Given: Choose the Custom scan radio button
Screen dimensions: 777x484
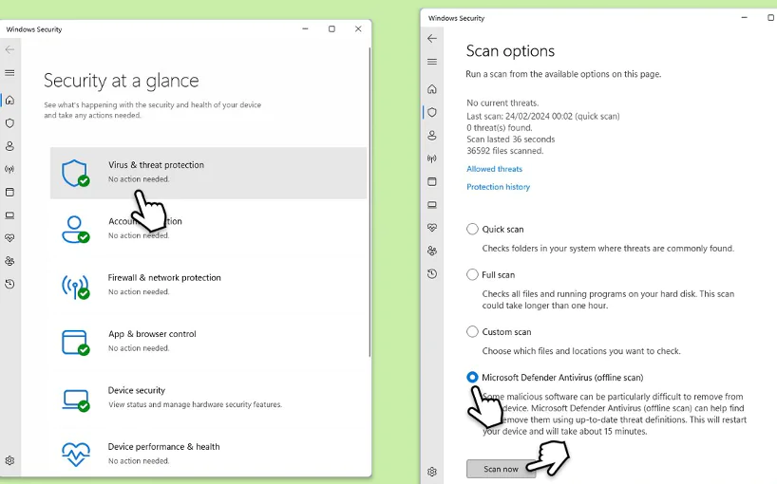Looking at the screenshot, I should [472, 331].
